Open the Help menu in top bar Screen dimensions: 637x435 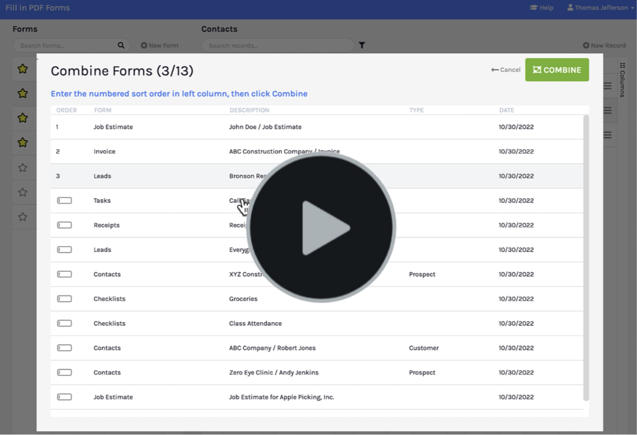[x=541, y=8]
